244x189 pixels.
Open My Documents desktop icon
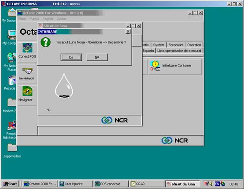11,12
